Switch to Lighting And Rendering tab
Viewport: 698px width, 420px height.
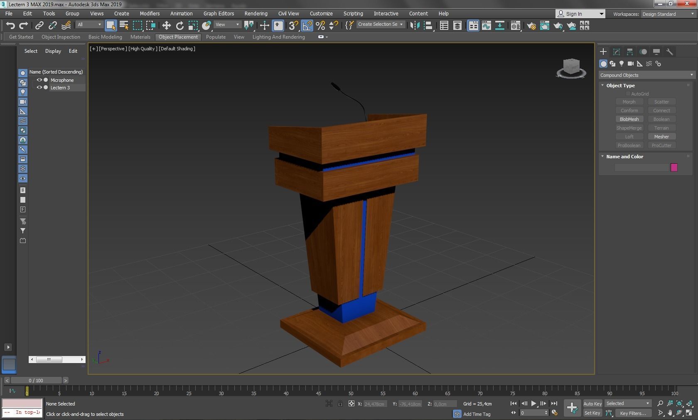pyautogui.click(x=278, y=37)
